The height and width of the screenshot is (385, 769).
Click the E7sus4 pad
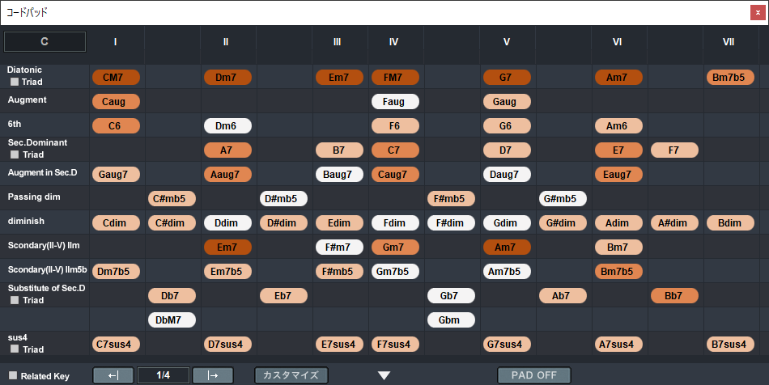point(339,345)
